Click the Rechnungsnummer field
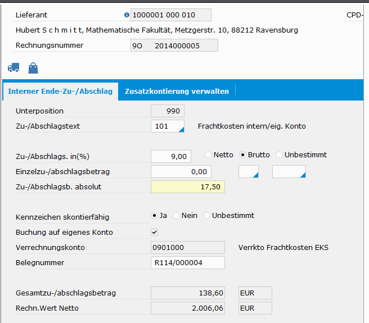The width and height of the screenshot is (369, 323). [174, 46]
